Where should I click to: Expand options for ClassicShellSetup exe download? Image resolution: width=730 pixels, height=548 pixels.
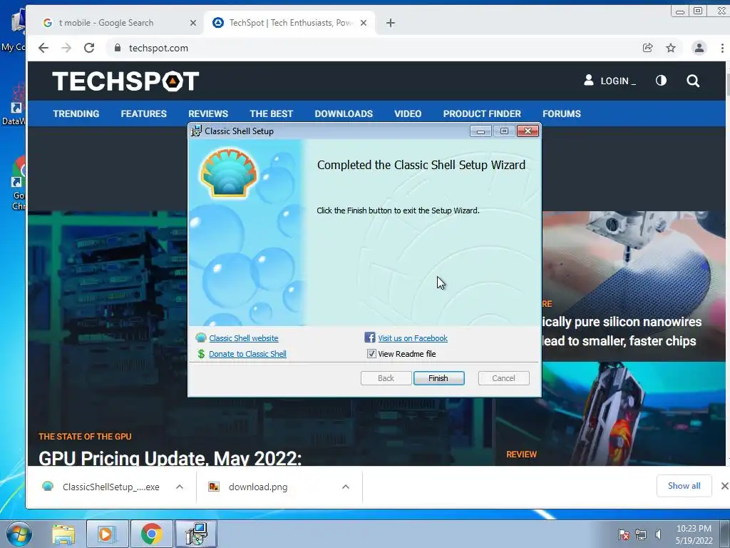tap(179, 487)
